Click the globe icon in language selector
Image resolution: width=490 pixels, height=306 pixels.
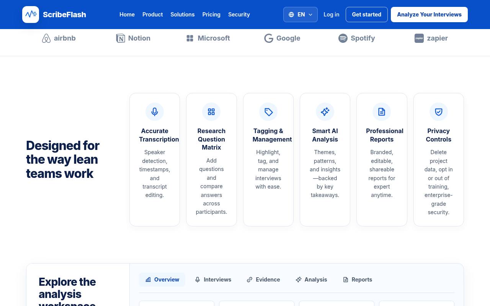291,15
